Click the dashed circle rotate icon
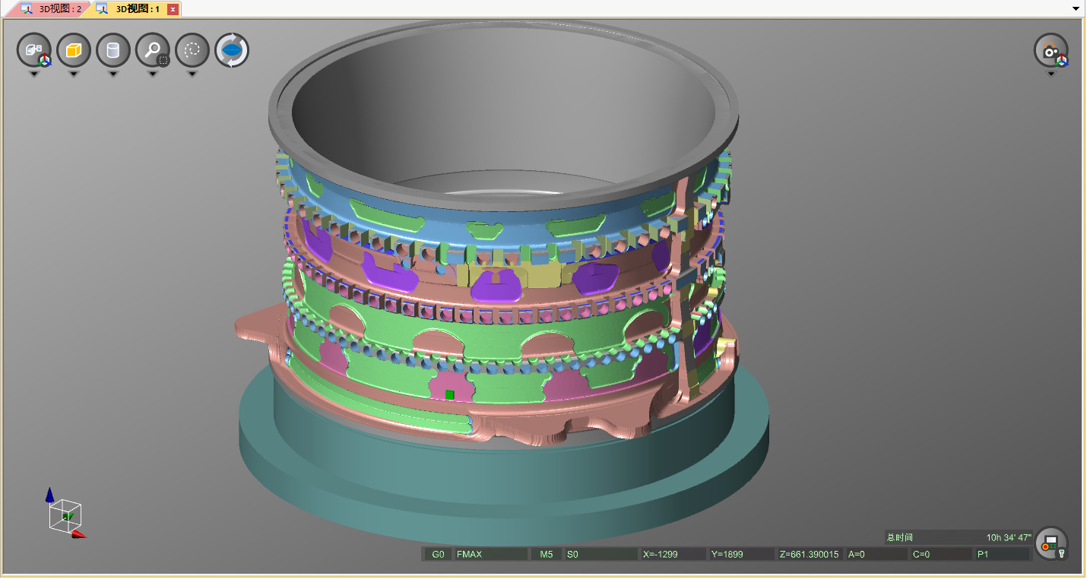The height and width of the screenshot is (579, 1087). [192, 51]
